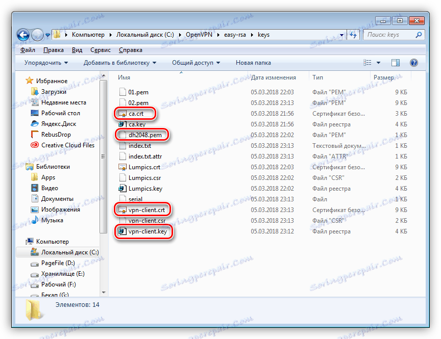The image size is (441, 339).
Task: Click "Локальный диск (C:)" breadcrumb segment
Action: click(x=145, y=35)
